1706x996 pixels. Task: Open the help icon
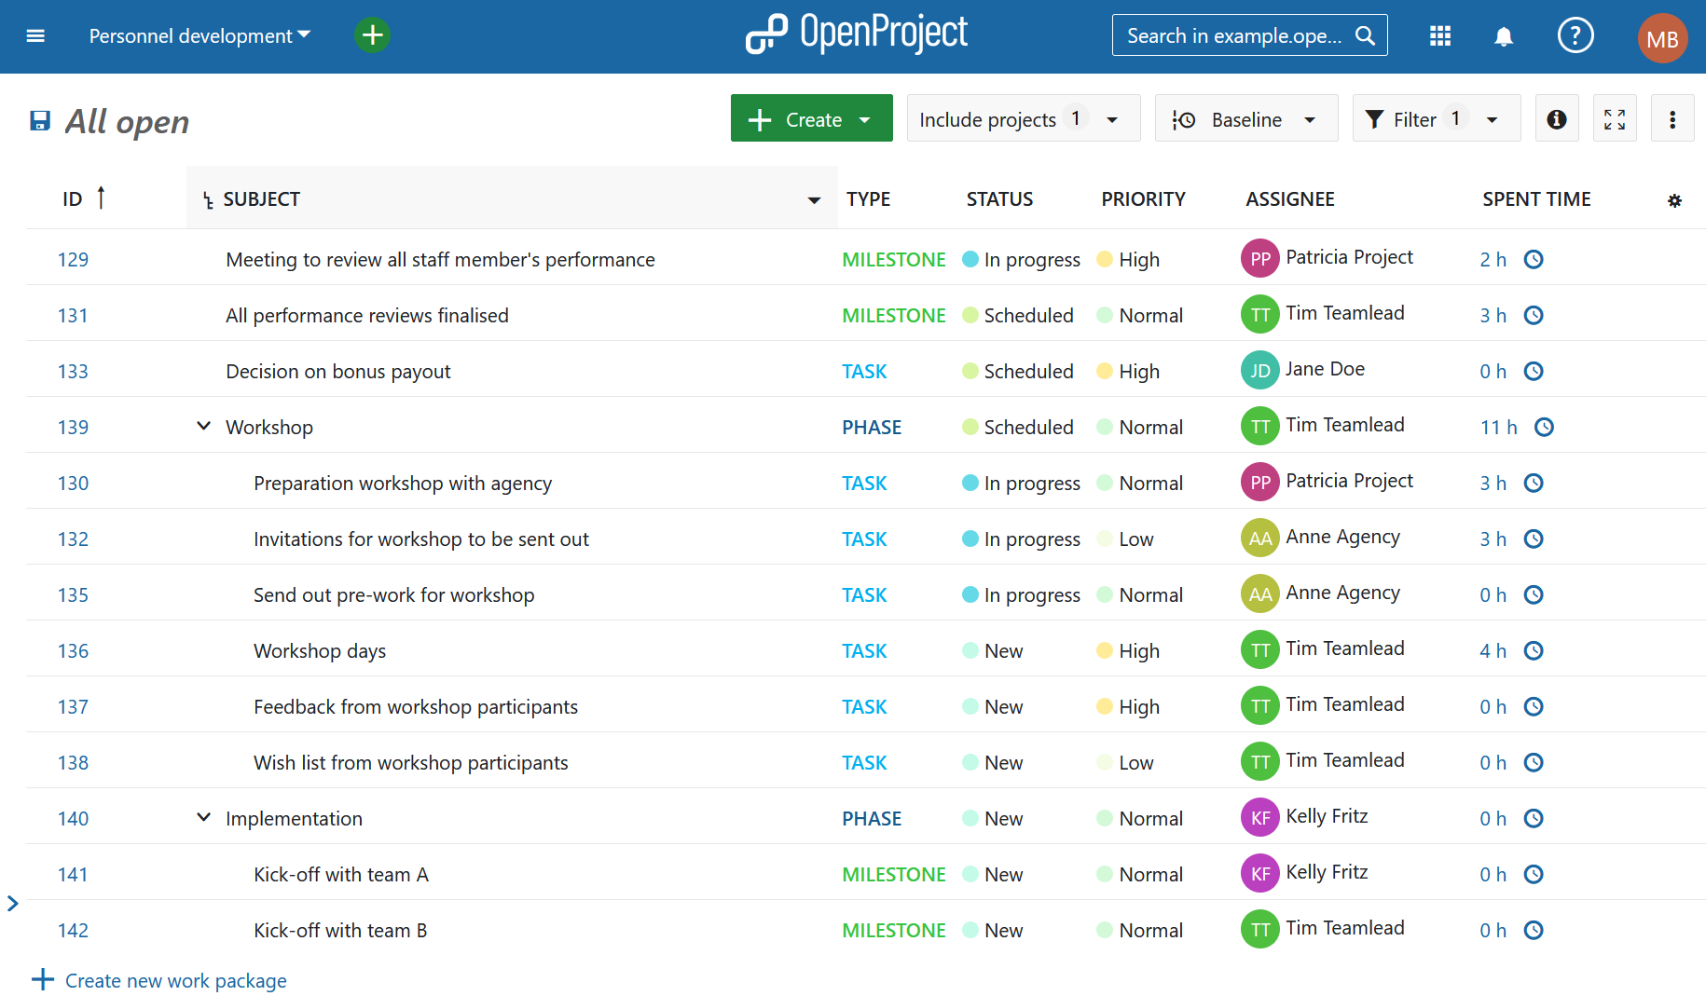(x=1575, y=35)
